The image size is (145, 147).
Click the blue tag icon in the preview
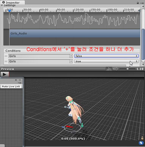point(141,143)
